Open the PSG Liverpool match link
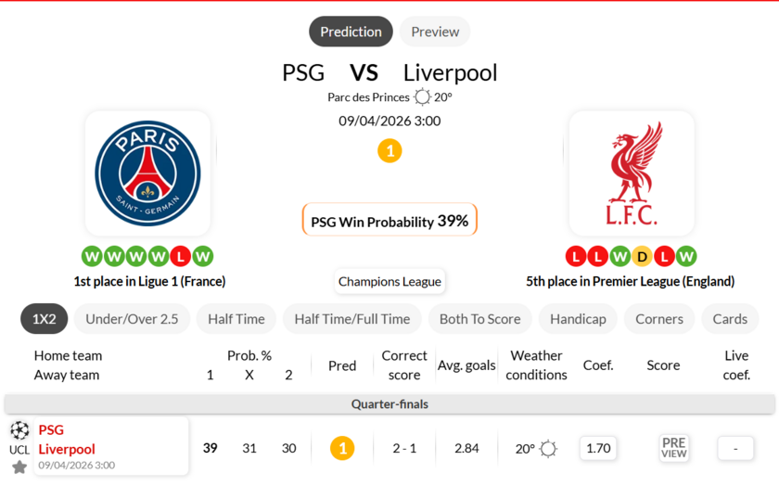 coord(67,440)
